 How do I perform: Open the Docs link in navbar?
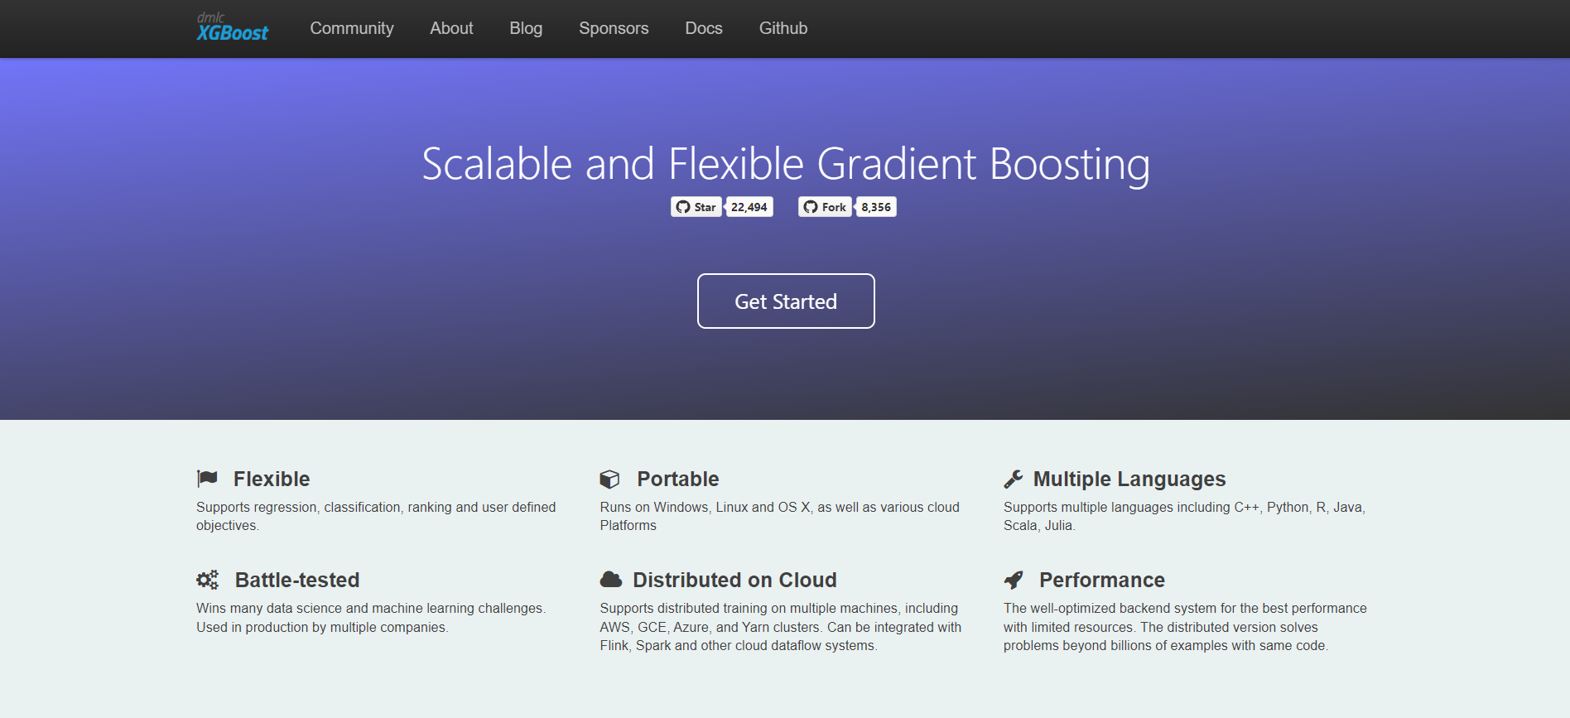pos(704,28)
